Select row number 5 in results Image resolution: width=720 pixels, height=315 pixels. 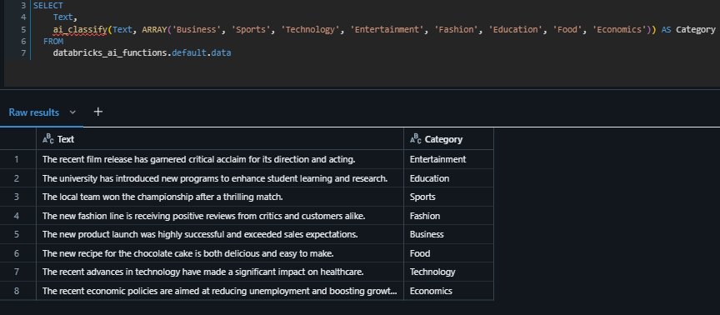pos(17,235)
